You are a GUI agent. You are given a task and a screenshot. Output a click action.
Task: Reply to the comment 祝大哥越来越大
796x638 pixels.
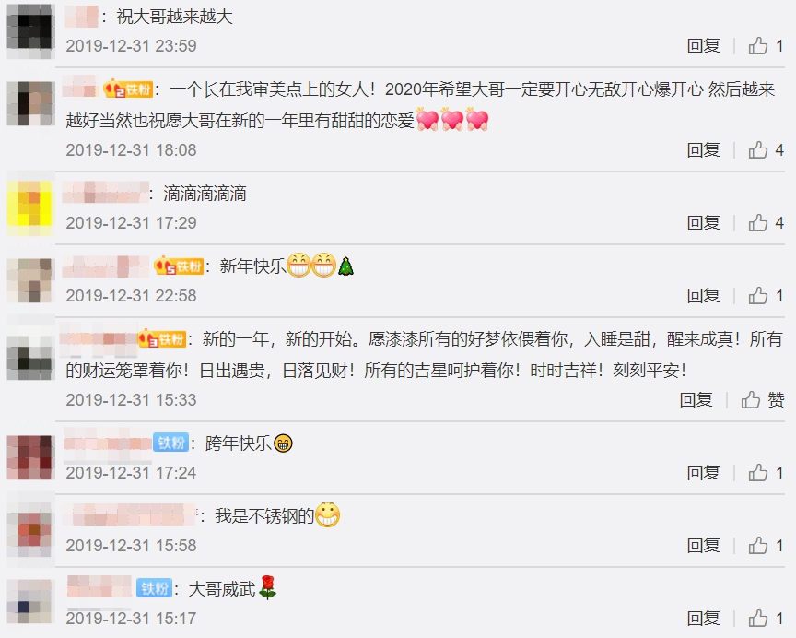coord(703,46)
